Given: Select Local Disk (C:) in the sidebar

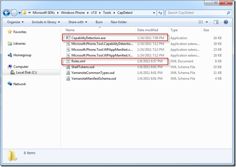Looking at the screenshot, I should [26, 72].
